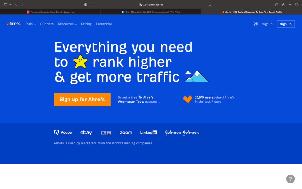
Task: Switch to the Russian photo quality tab
Action: coord(50,12)
